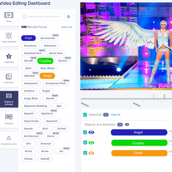Uncheck the Selected checkbox

coord(85,115)
